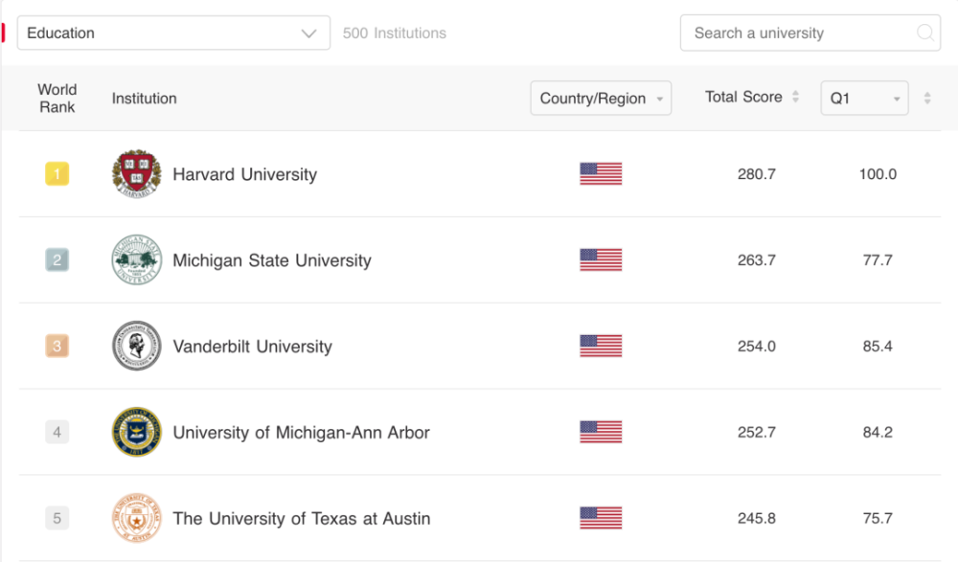
Task: Click the University of Texas at Austin seal
Action: pyautogui.click(x=136, y=519)
